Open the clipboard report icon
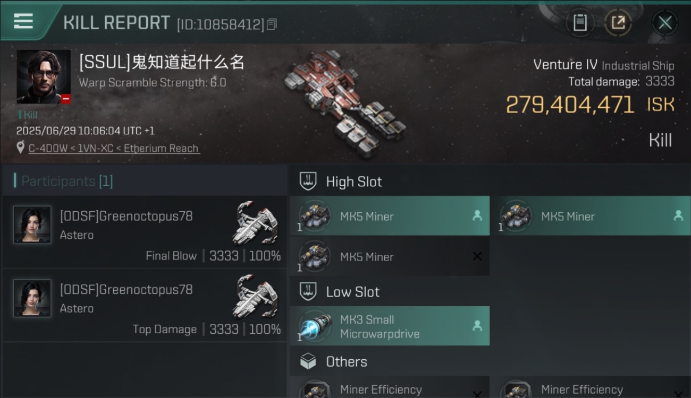Screen dimensions: 691x398 click(580, 23)
